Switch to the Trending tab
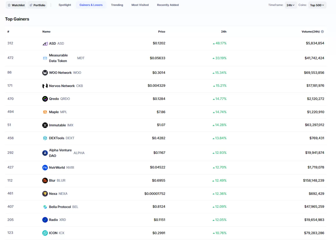Screen dimensions: 336x242 coord(117,5)
